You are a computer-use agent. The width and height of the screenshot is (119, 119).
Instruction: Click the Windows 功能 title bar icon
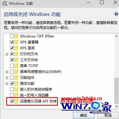click(x=5, y=3)
